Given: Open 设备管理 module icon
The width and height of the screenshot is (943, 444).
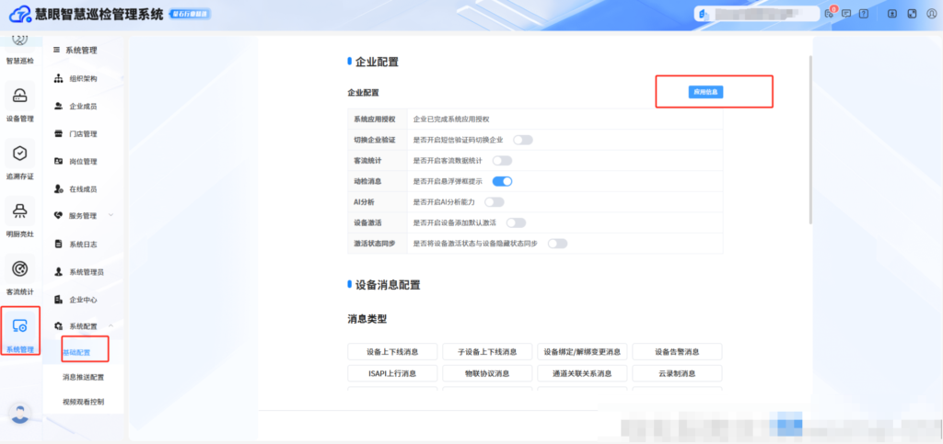Looking at the screenshot, I should pyautogui.click(x=20, y=95).
